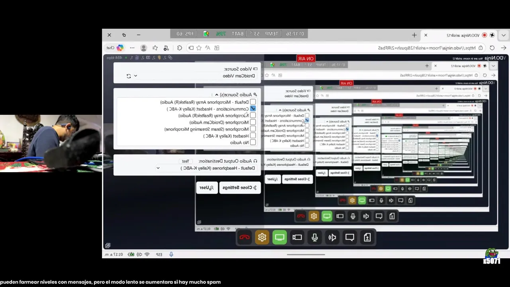
Task: Click the ON AIR indicator
Action: coord(306,59)
